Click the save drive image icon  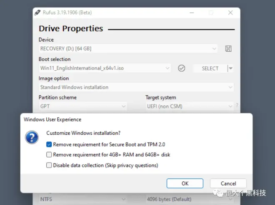(228, 49)
